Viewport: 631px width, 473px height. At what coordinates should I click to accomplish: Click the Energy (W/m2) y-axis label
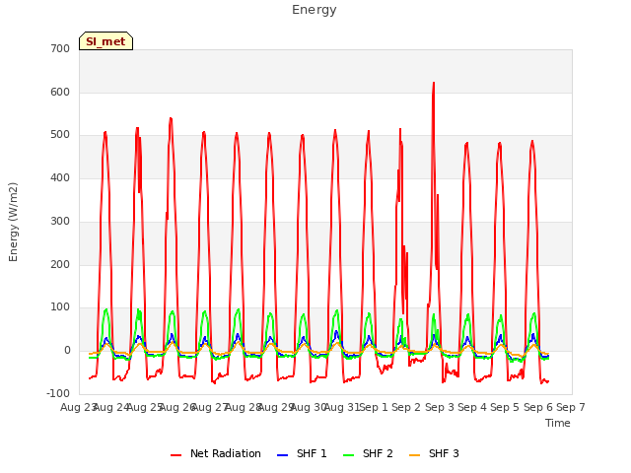(x=13, y=222)
